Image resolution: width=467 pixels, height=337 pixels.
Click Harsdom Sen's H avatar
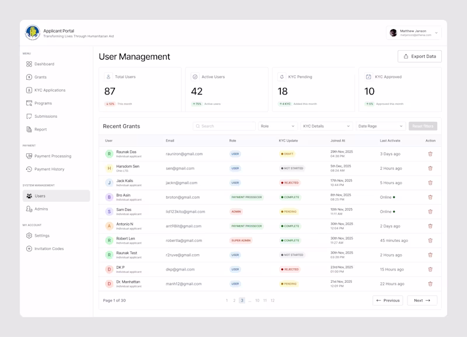pyautogui.click(x=109, y=169)
